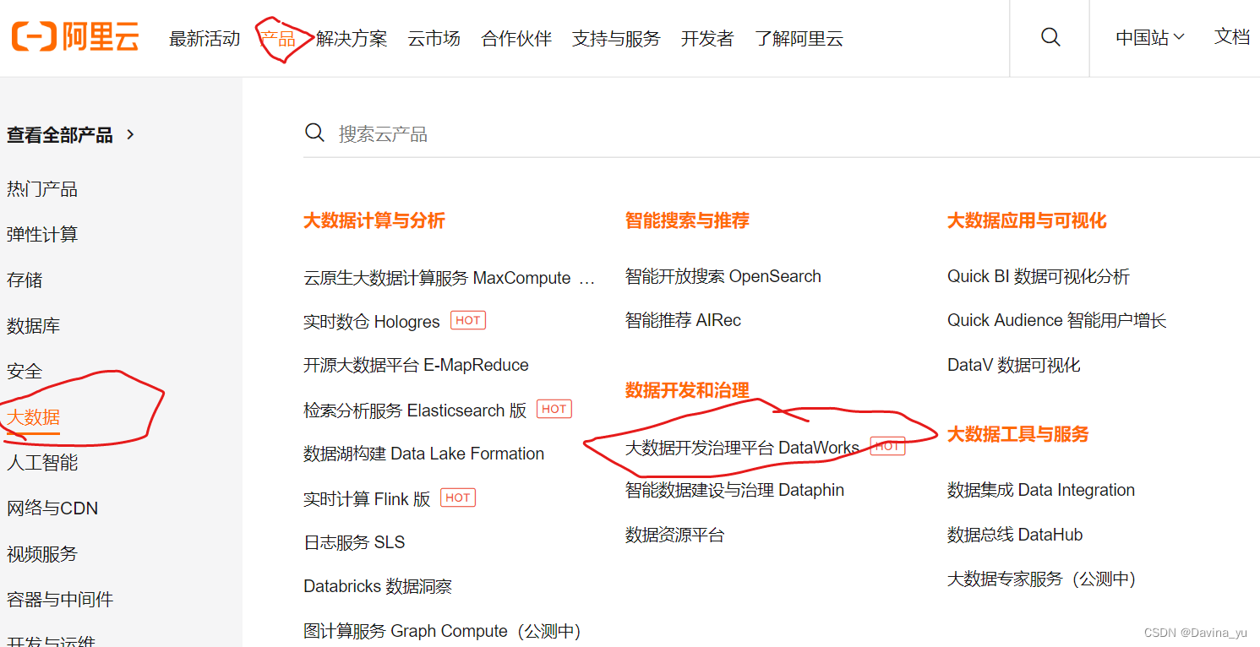
Task: Focus the 搜索云产品 search field
Action: pos(782,134)
